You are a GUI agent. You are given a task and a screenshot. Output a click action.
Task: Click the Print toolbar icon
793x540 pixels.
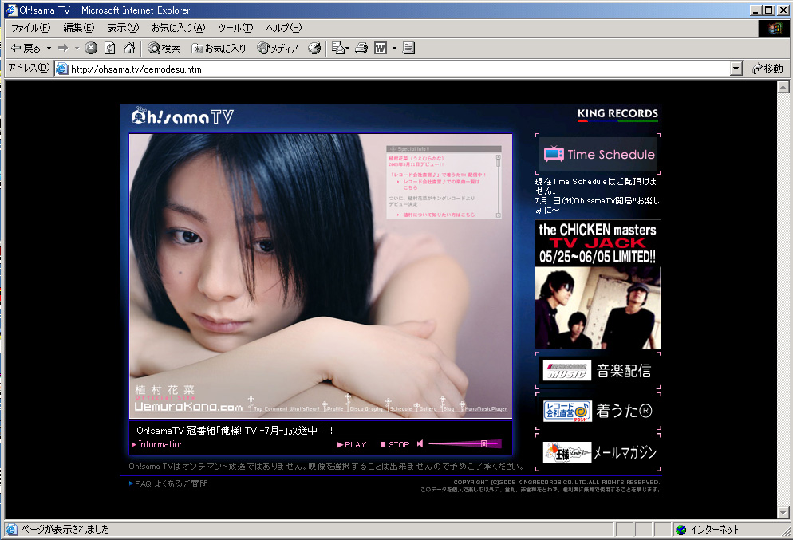pos(361,49)
